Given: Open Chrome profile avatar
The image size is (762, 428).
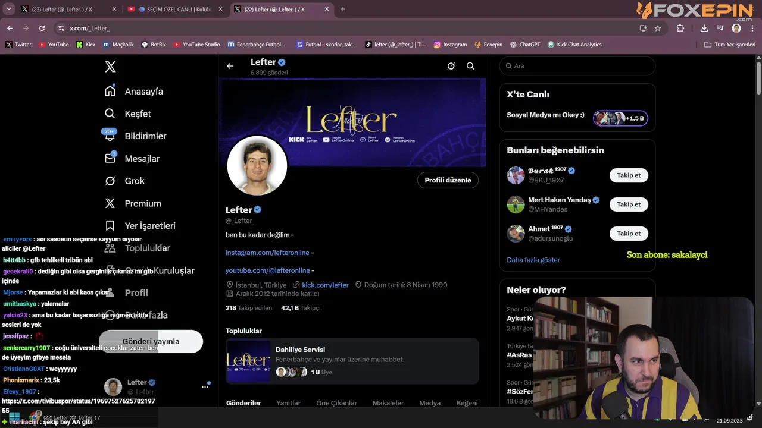Looking at the screenshot, I should coord(736,28).
